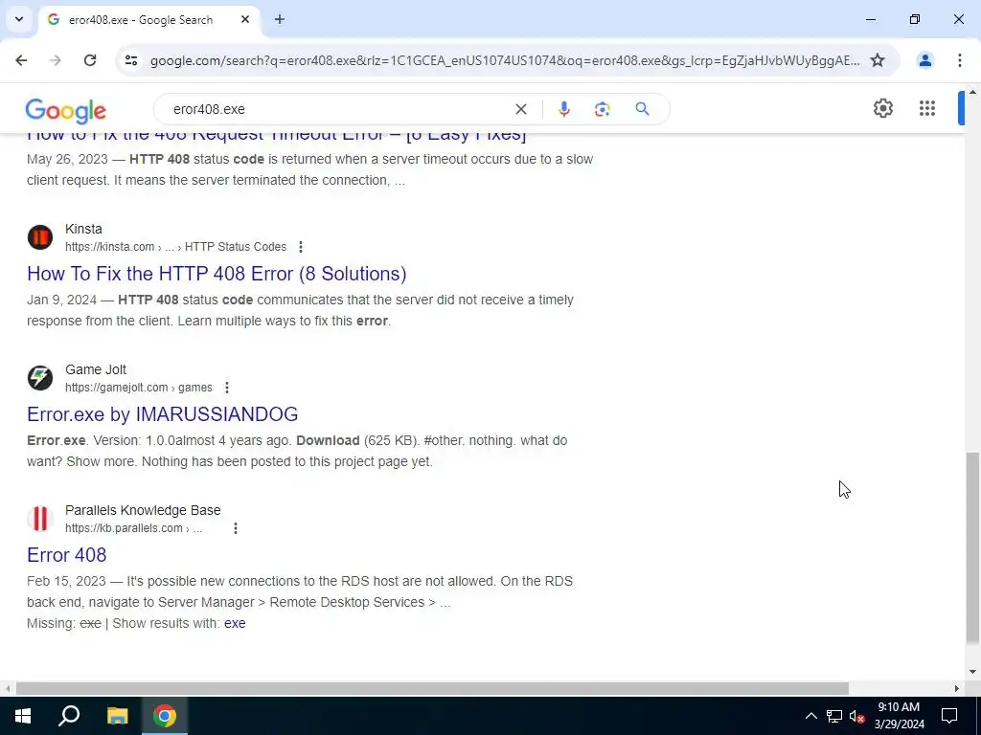The width and height of the screenshot is (981, 735).
Task: Go back to previous page
Action: coord(21,60)
